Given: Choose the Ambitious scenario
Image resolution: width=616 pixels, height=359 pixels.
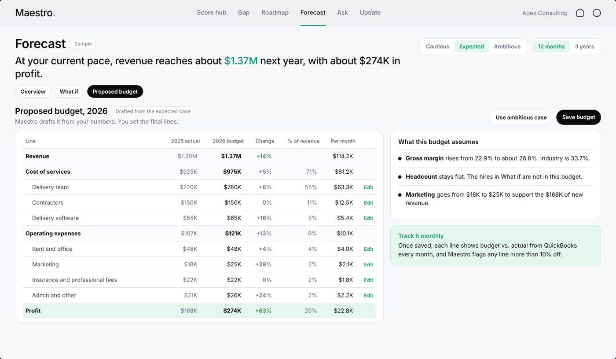Looking at the screenshot, I should 507,47.
